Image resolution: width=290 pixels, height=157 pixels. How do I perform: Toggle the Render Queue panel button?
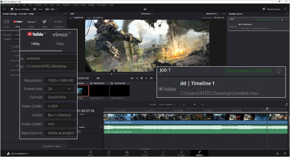point(271,9)
